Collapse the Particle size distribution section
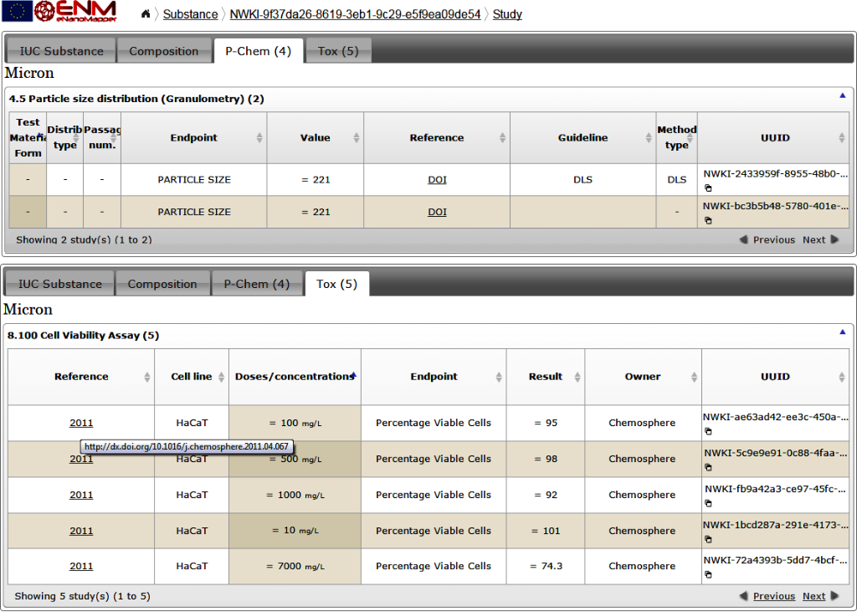The width and height of the screenshot is (857, 612). (x=842, y=95)
